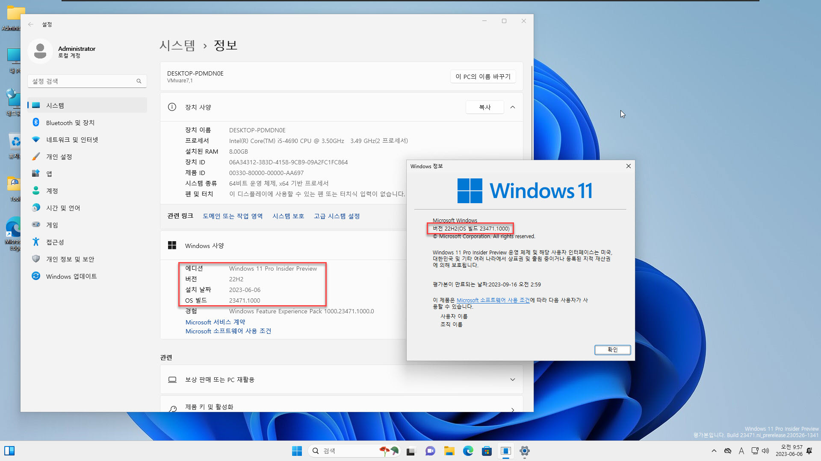Image resolution: width=821 pixels, height=461 pixels.
Task: Launch Chat app from taskbar
Action: click(430, 451)
